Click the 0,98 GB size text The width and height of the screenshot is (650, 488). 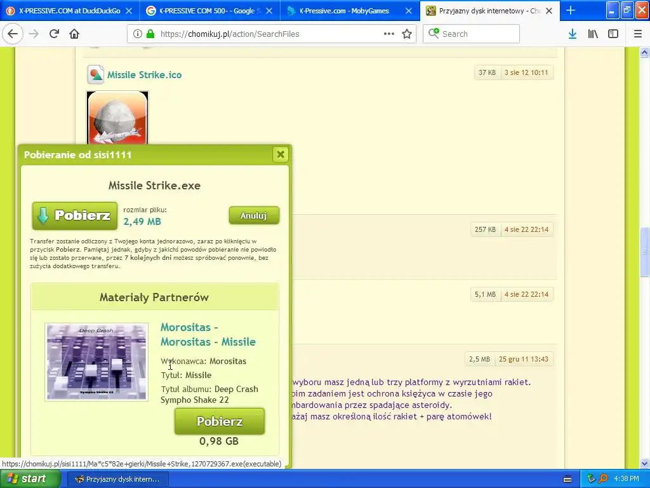pyautogui.click(x=219, y=441)
